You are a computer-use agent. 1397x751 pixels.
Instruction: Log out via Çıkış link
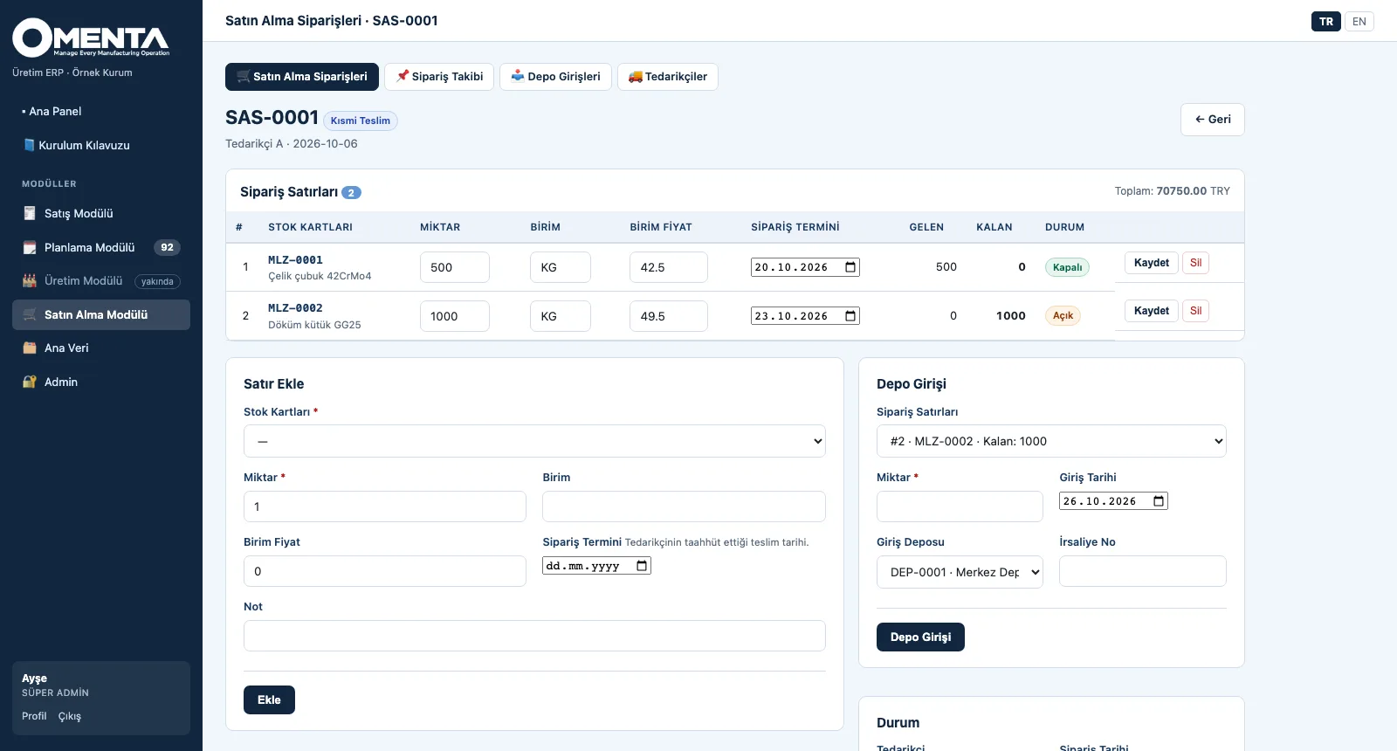click(70, 716)
